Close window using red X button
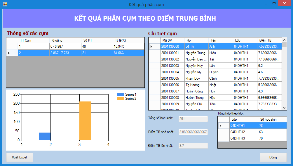Viewport: 293px width, 166px height. coord(285,3)
